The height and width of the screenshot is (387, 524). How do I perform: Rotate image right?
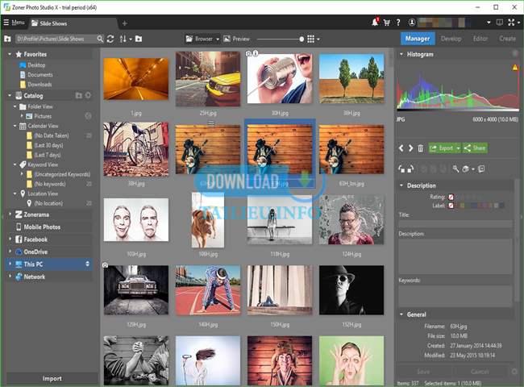point(410,169)
